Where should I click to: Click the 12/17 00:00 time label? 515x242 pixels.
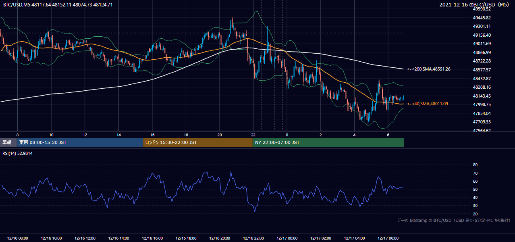(x=287, y=238)
